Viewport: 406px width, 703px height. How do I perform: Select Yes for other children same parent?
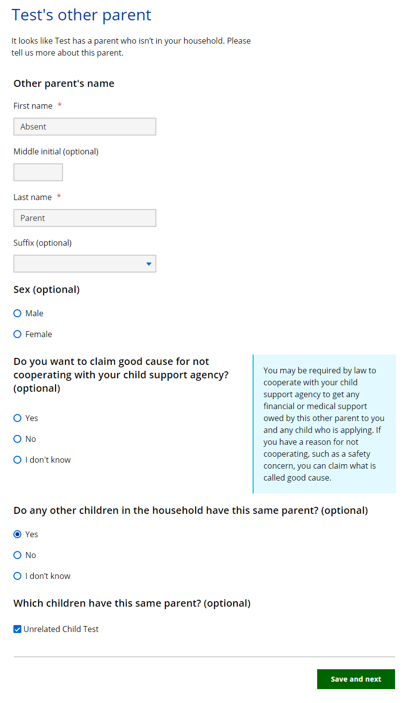click(17, 534)
